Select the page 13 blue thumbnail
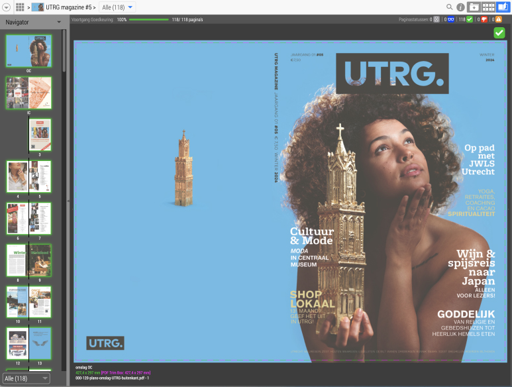Screen dimensions: 512x387 [40, 343]
